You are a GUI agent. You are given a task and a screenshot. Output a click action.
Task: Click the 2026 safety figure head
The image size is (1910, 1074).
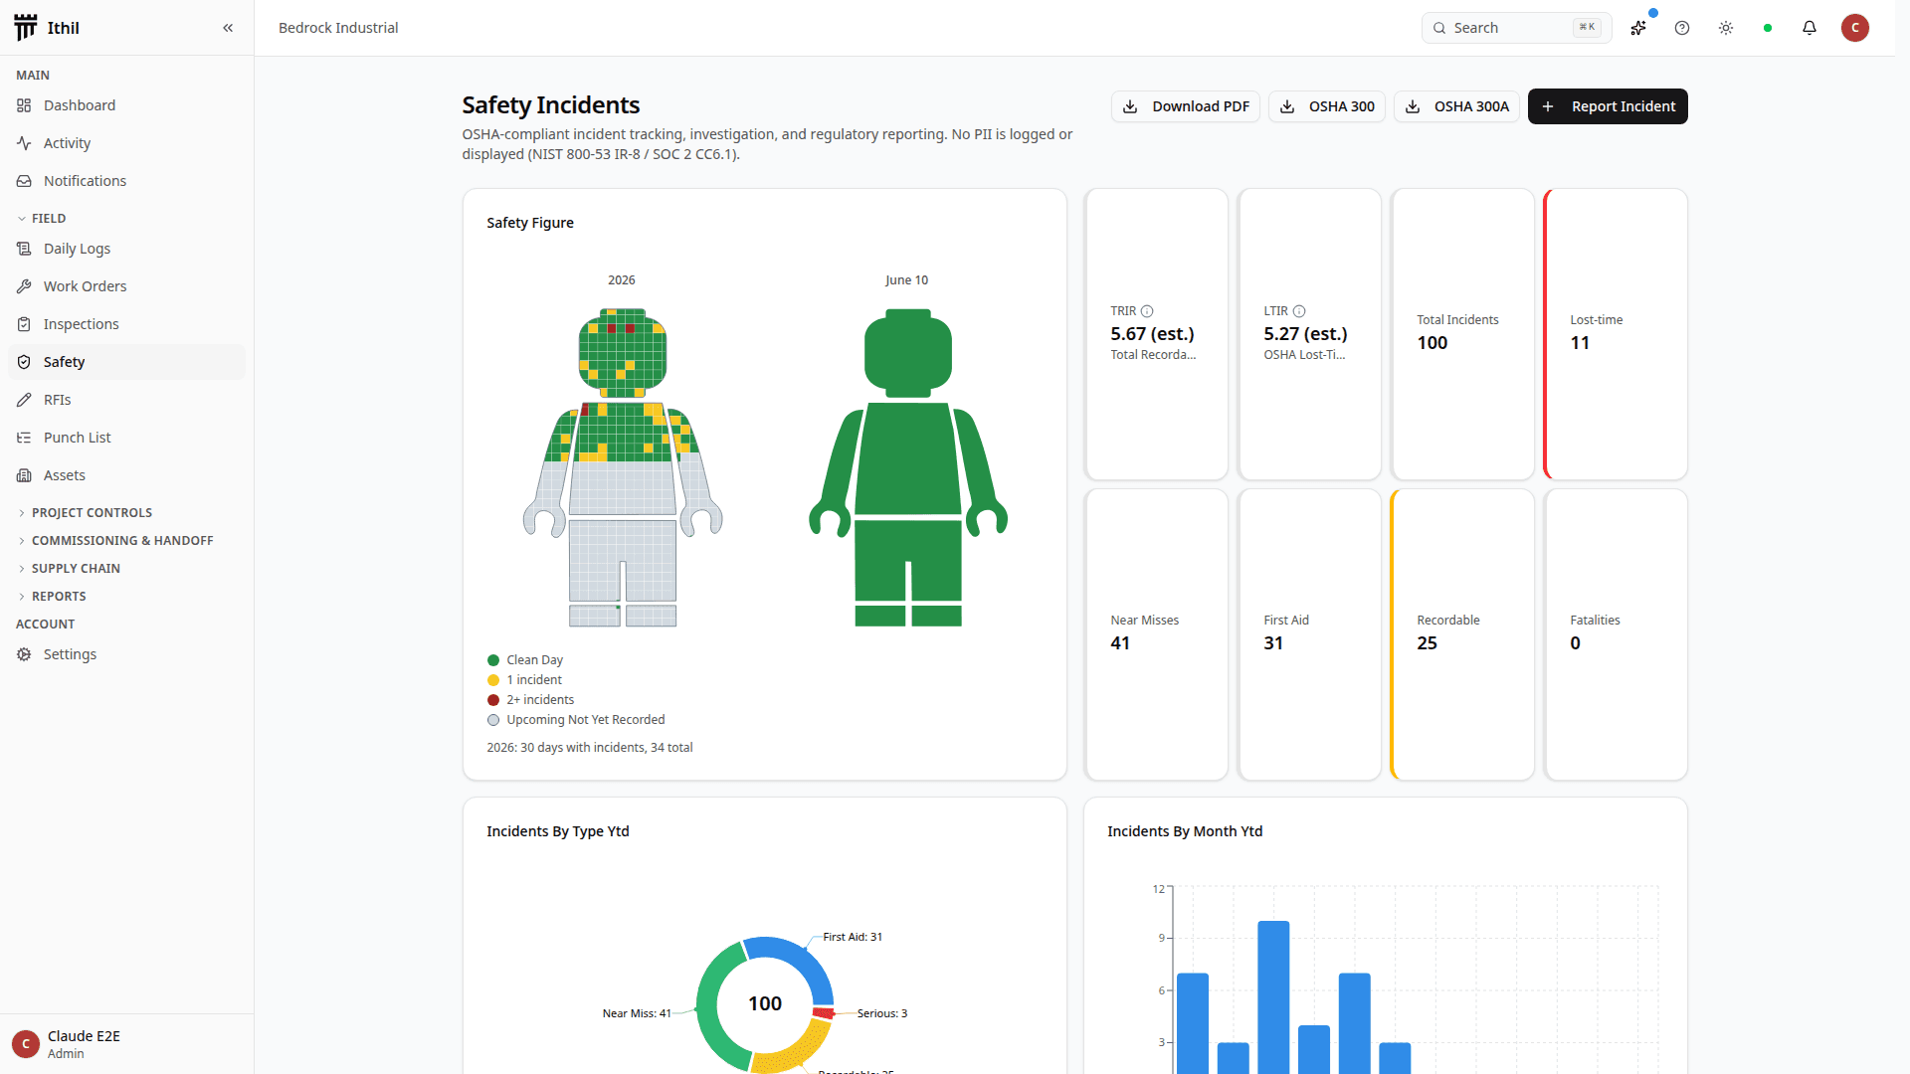[623, 352]
